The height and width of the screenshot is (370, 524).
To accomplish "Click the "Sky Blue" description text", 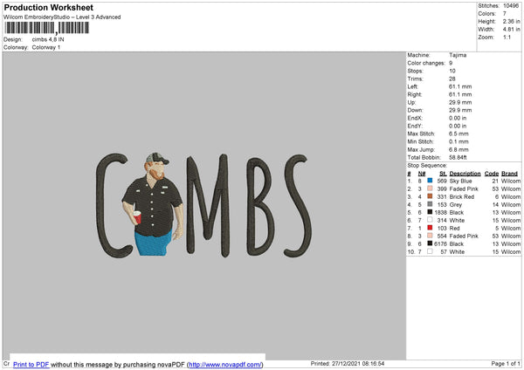I will coord(460,181).
